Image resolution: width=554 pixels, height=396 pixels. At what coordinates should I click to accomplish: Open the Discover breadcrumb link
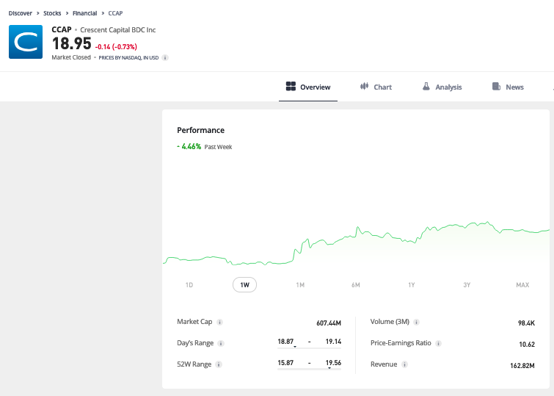tap(21, 13)
